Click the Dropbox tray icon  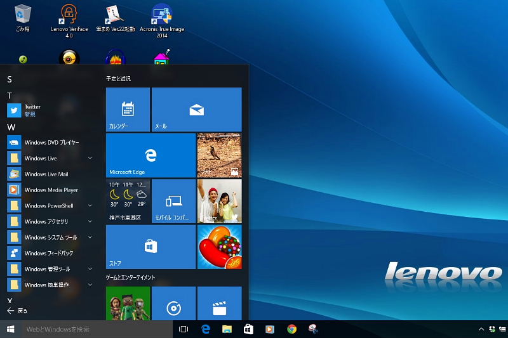tap(492, 329)
